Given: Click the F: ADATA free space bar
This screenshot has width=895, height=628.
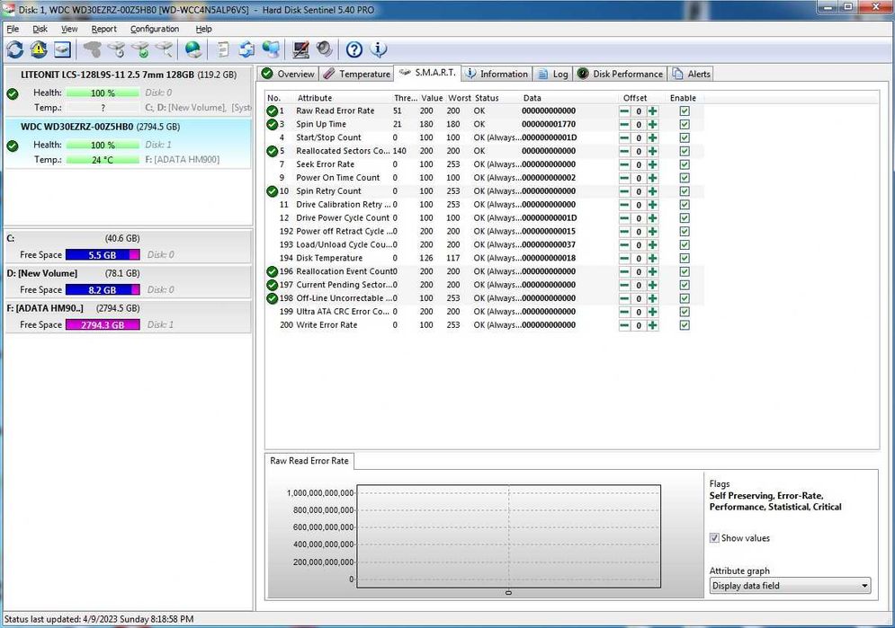Looking at the screenshot, I should point(103,325).
